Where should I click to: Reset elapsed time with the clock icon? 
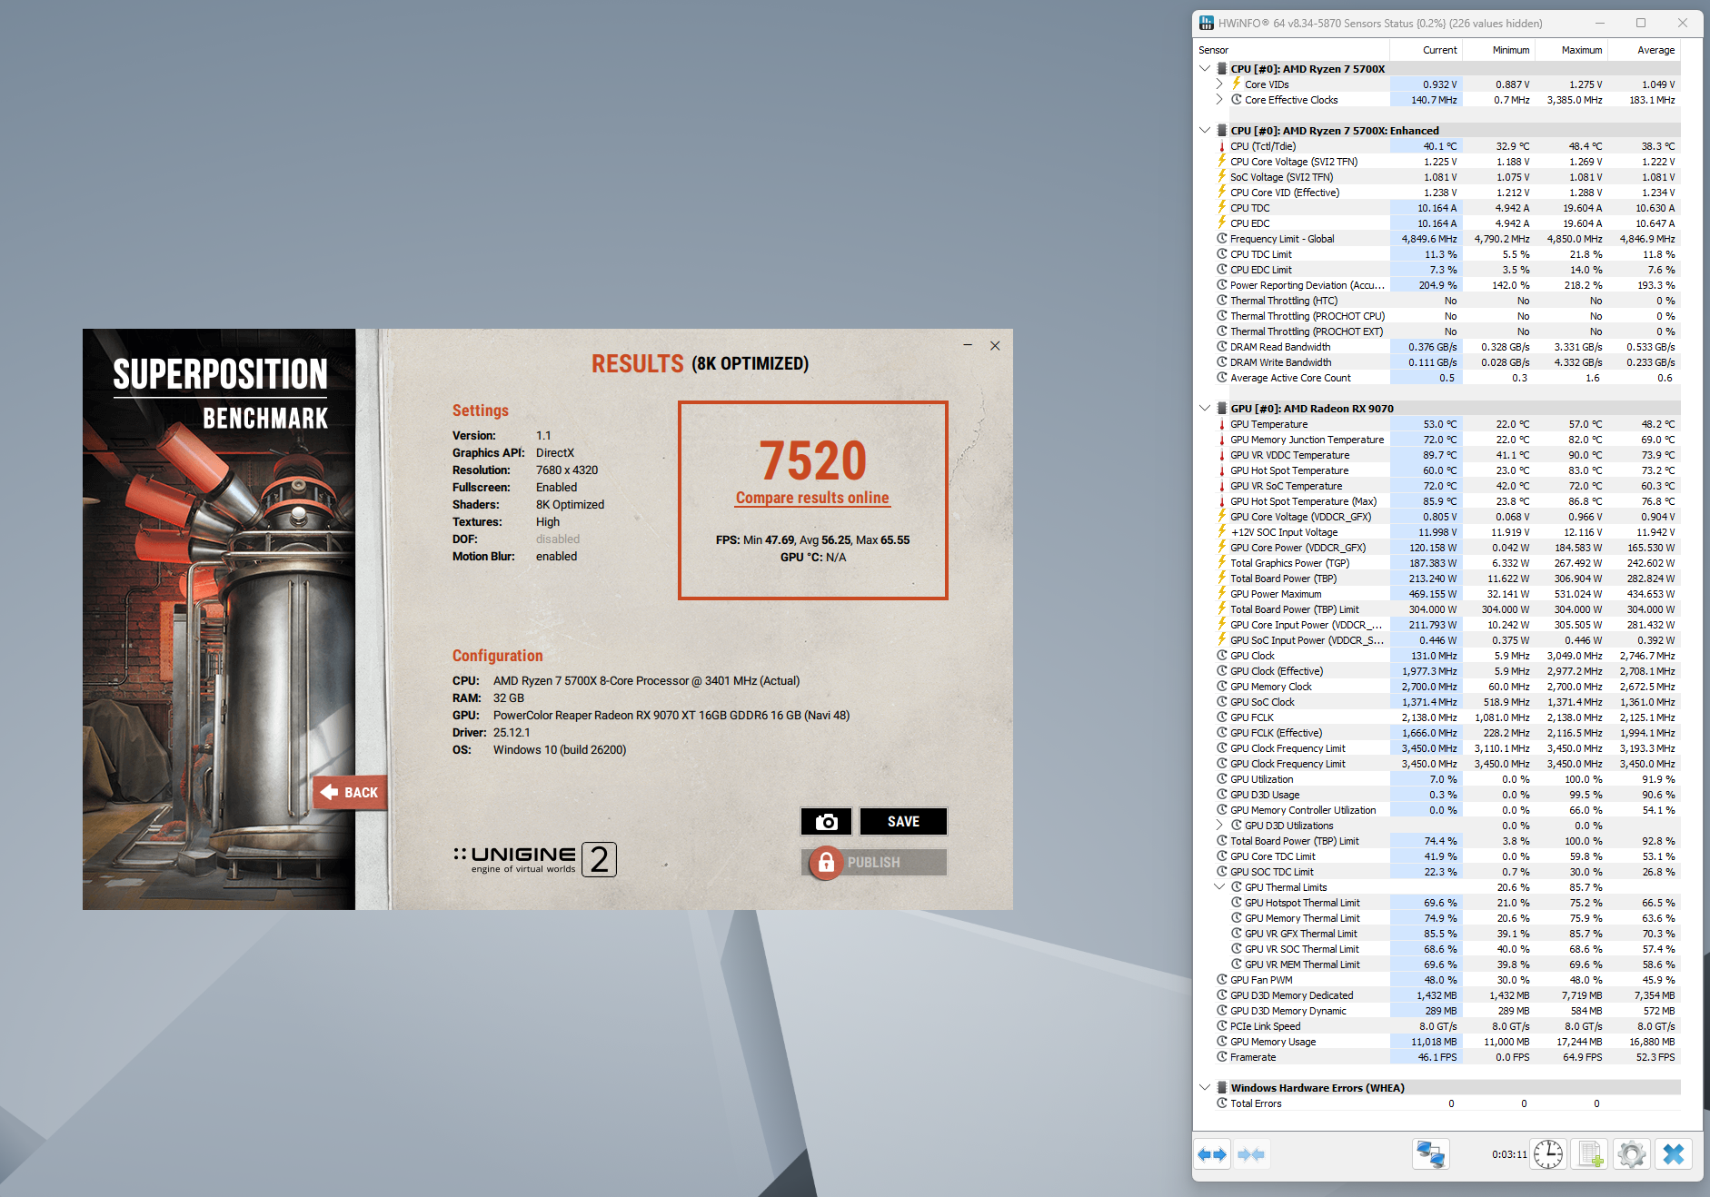click(x=1548, y=1154)
